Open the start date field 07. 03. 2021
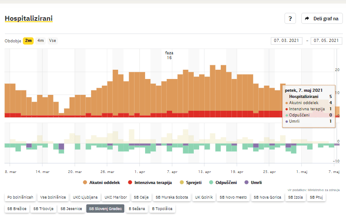Screen dimensions: 346x218 (x=286, y=41)
